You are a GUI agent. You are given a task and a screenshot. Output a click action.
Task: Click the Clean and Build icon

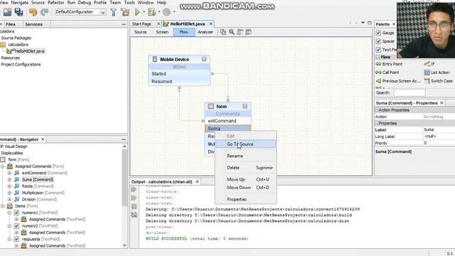tap(125, 12)
